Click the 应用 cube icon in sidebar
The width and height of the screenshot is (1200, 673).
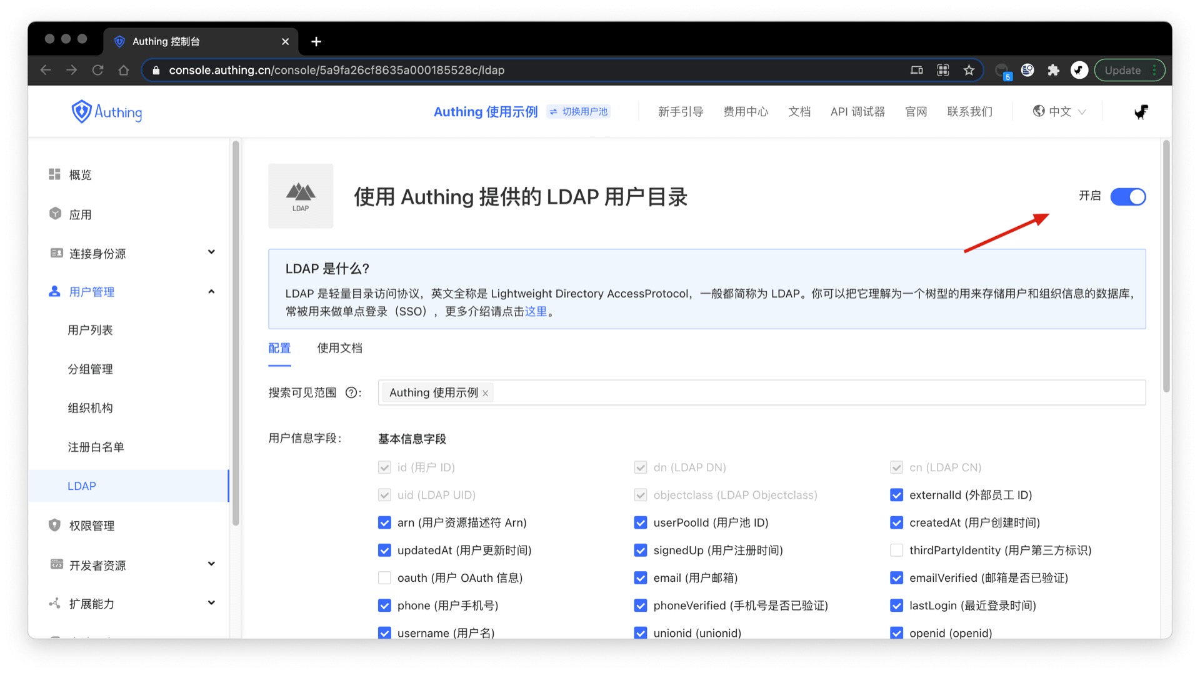[55, 214]
